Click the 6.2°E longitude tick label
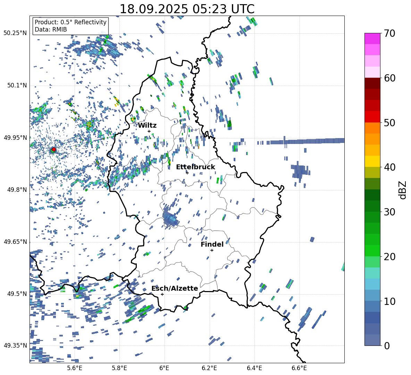The image size is (411, 375). 209,368
